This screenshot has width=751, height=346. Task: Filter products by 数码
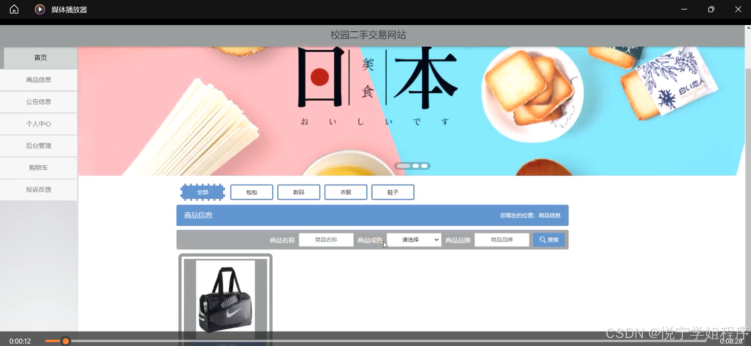click(x=299, y=192)
